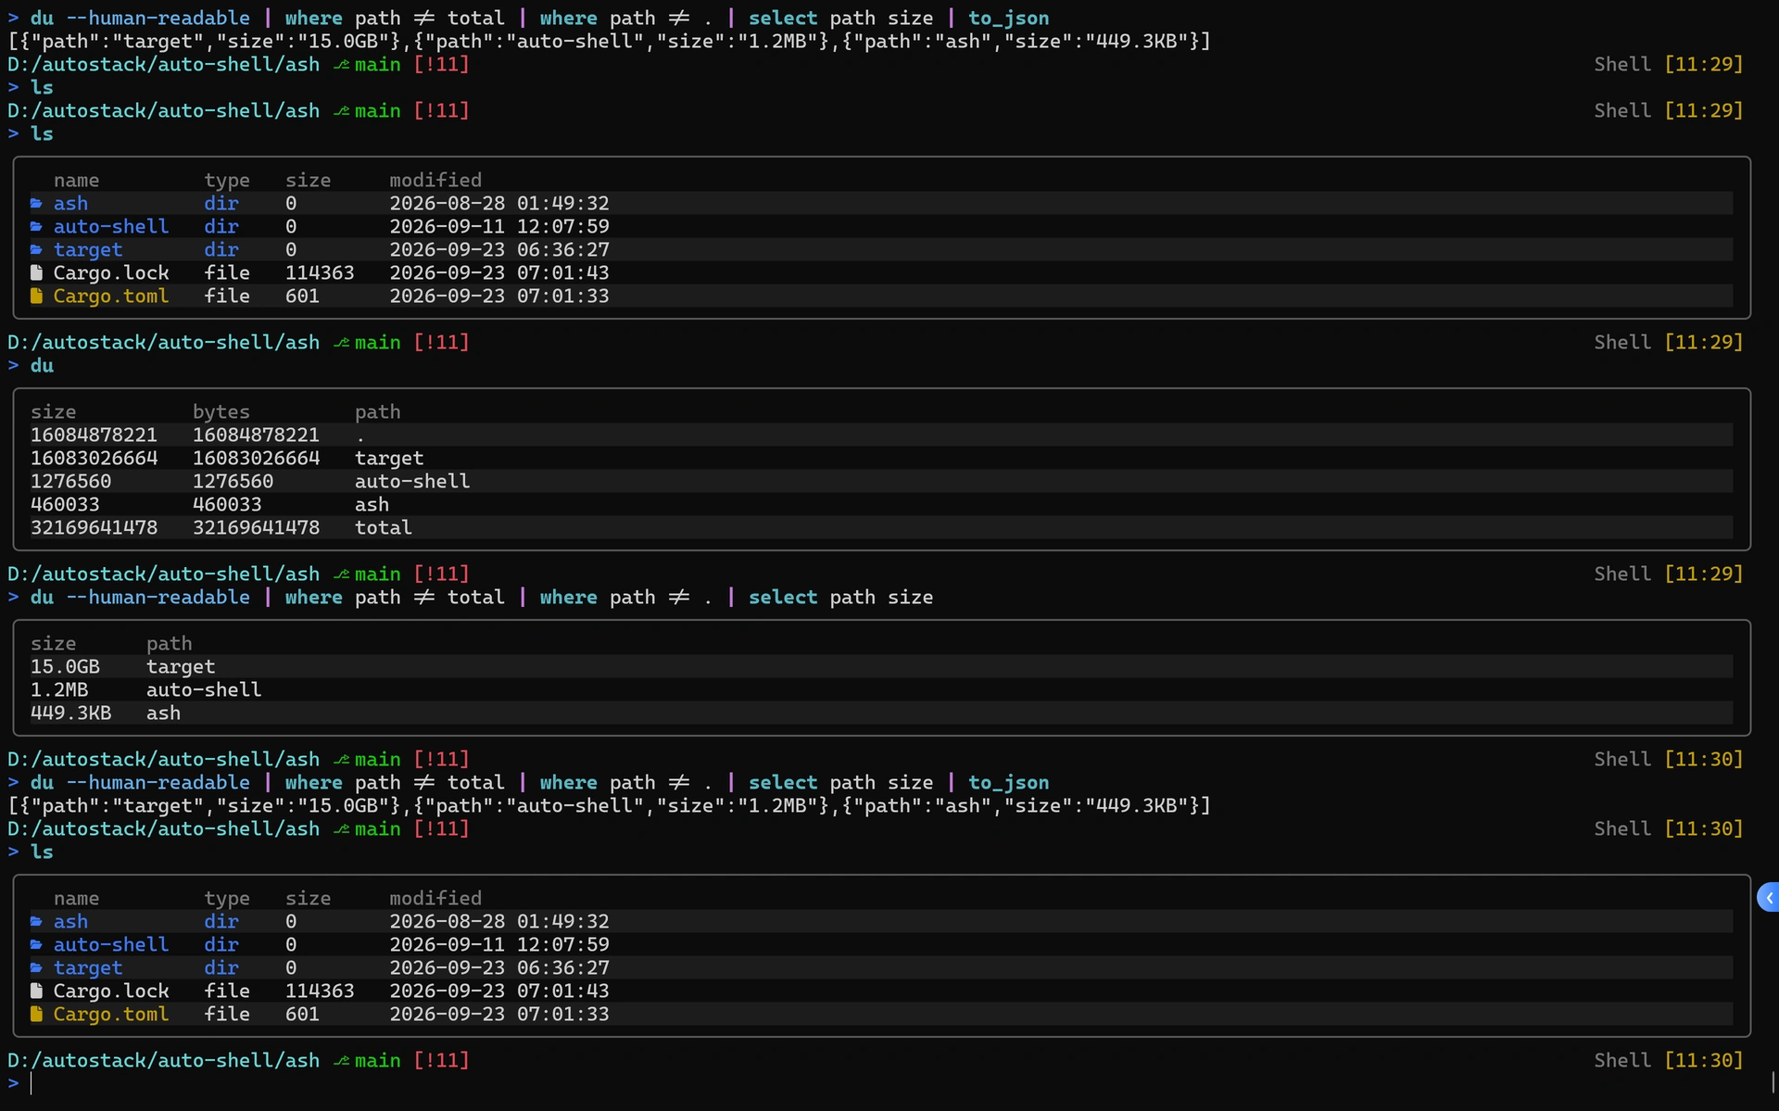Screen dimensions: 1779x1111
Task: Click the 'target' directory name in the second ls listing
Action: 88,967
